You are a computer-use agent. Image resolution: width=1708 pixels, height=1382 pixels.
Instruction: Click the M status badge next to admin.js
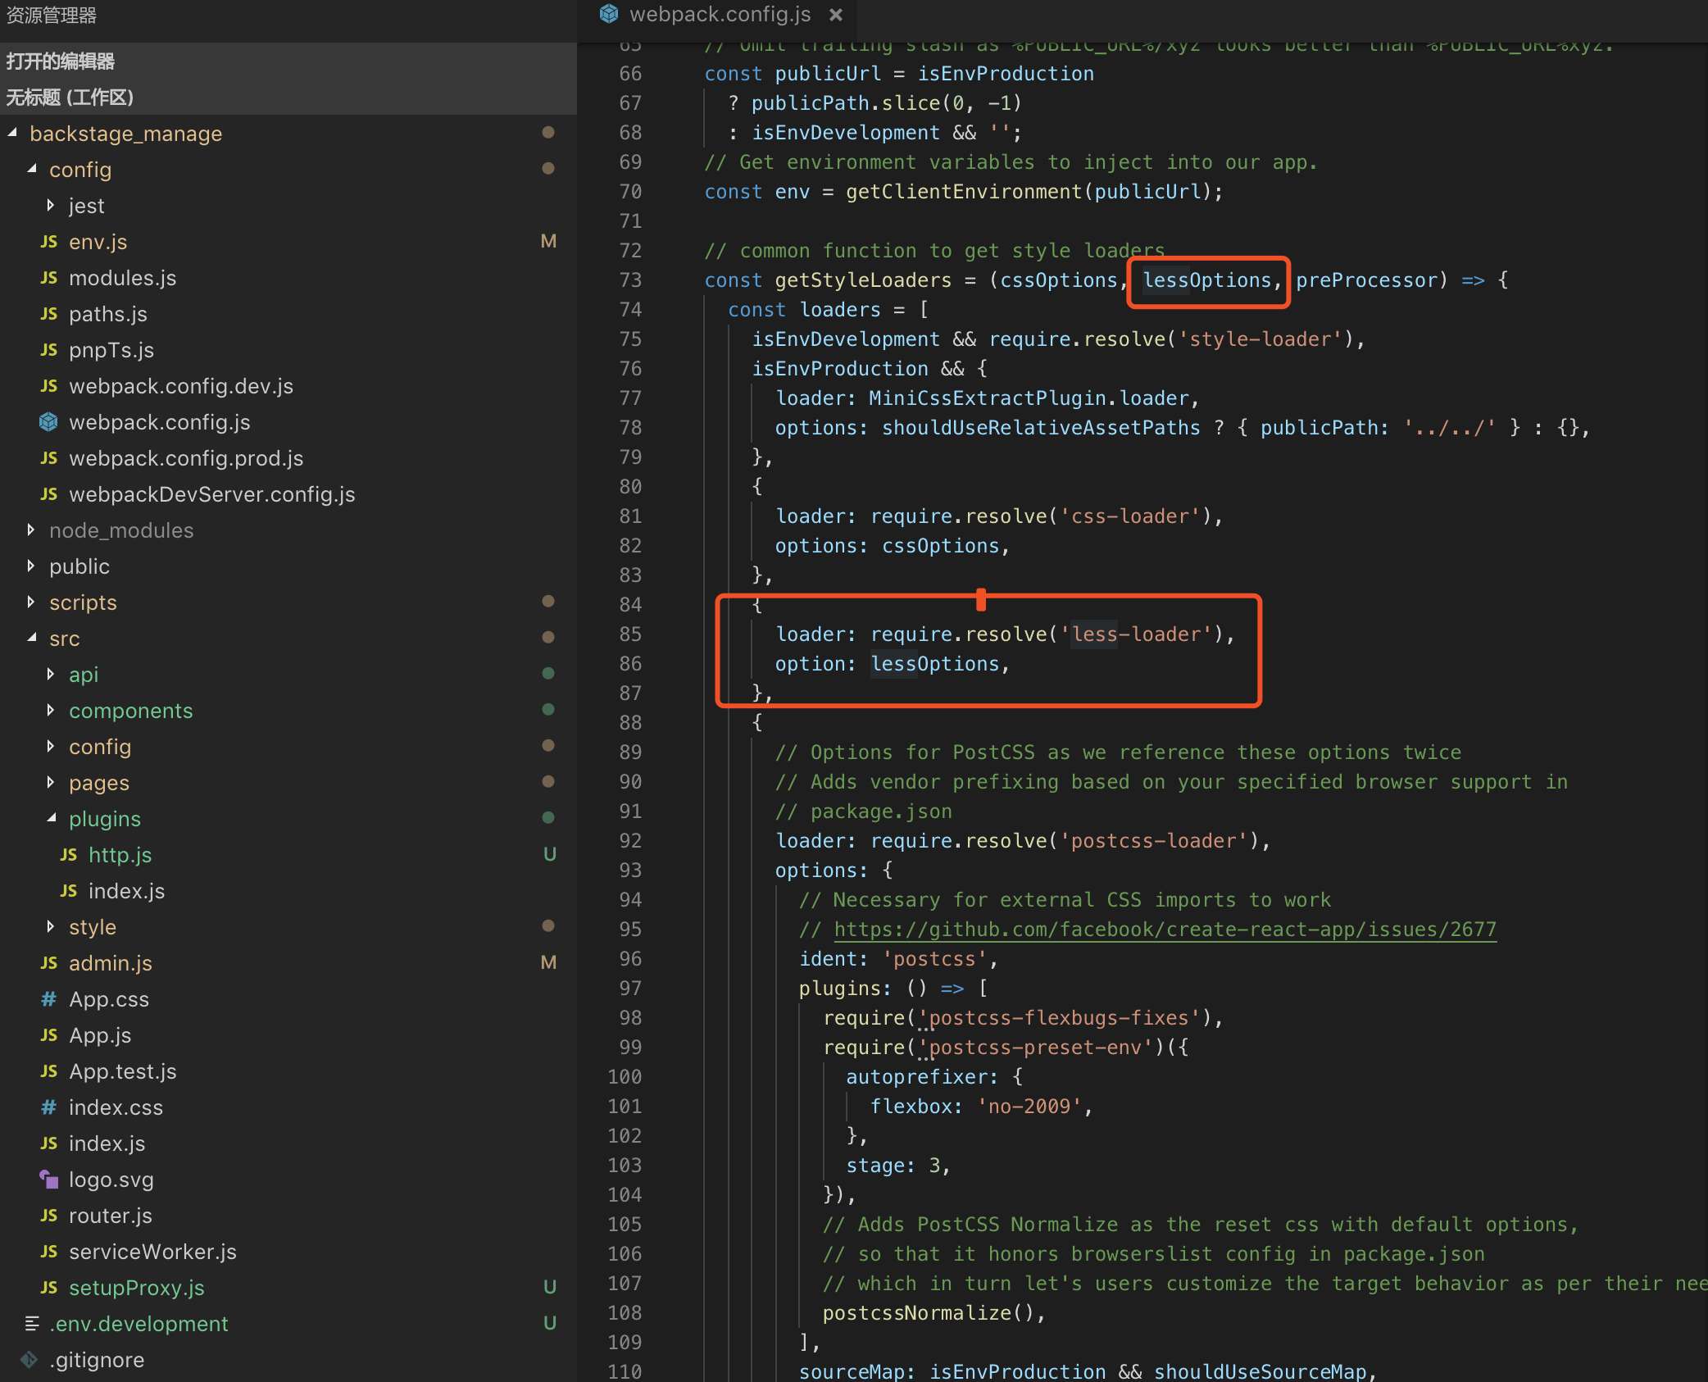click(x=548, y=962)
